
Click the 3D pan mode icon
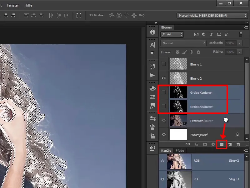click(127, 15)
